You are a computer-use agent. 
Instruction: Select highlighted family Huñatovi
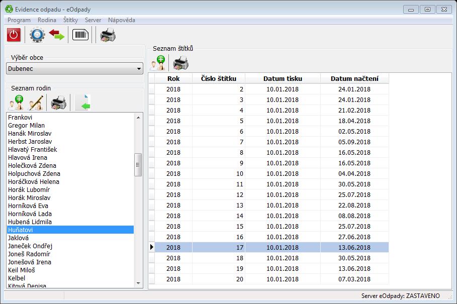(x=70, y=230)
